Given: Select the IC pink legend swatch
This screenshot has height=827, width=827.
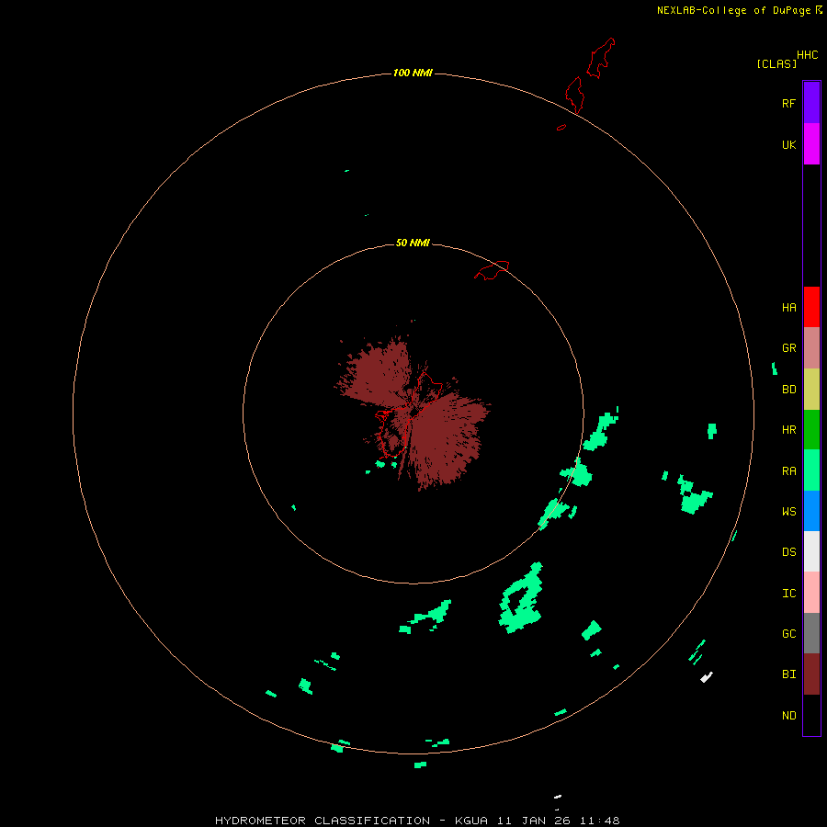Looking at the screenshot, I should pos(811,593).
